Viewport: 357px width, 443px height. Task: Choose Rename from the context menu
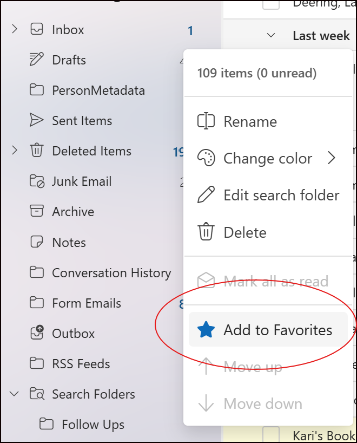point(250,122)
